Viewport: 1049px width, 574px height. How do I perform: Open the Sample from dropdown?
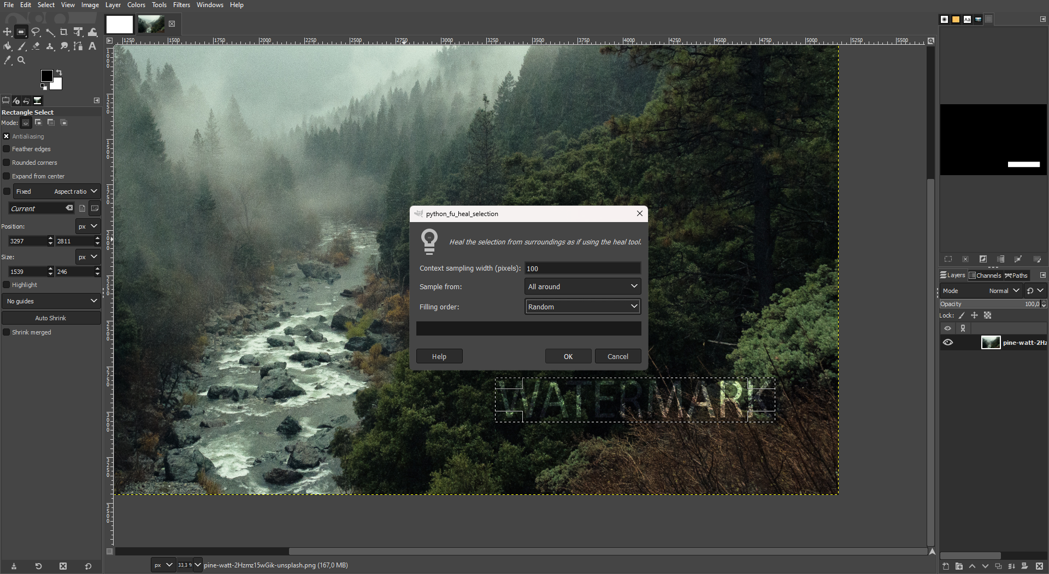pos(582,286)
